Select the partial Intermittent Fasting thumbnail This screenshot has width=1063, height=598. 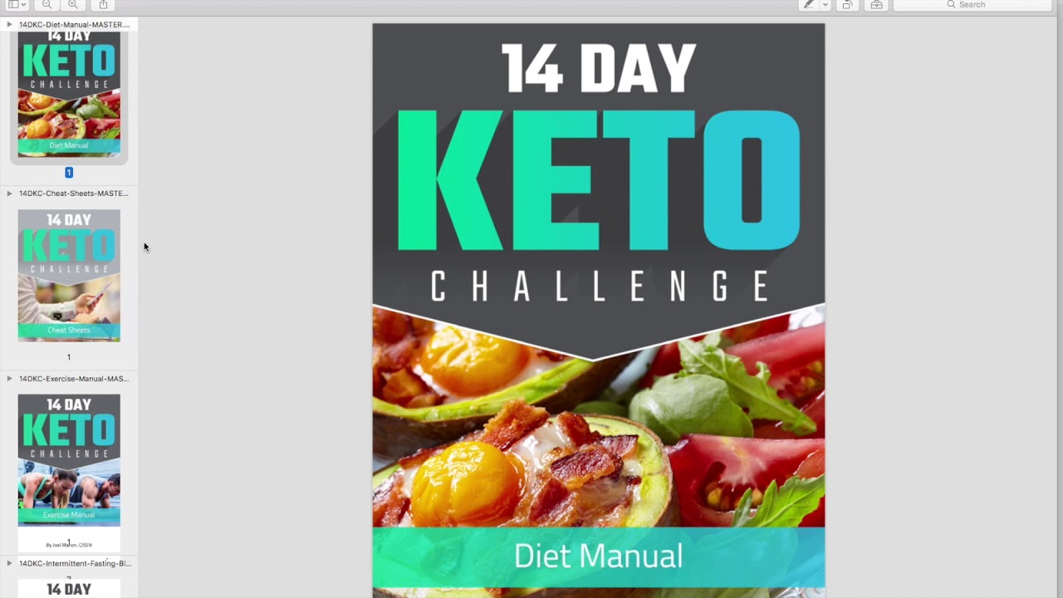(69, 588)
